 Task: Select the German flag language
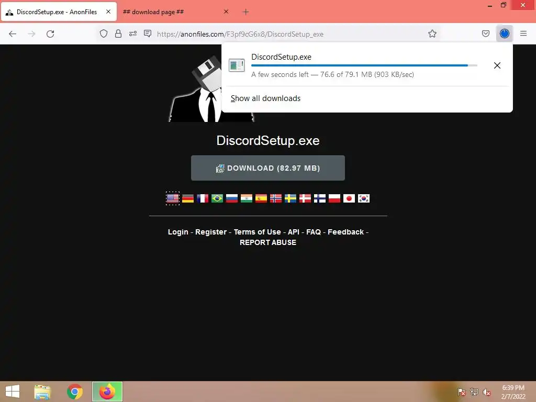click(188, 198)
